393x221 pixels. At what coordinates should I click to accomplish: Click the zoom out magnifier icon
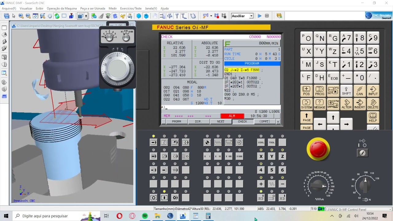click(x=28, y=16)
